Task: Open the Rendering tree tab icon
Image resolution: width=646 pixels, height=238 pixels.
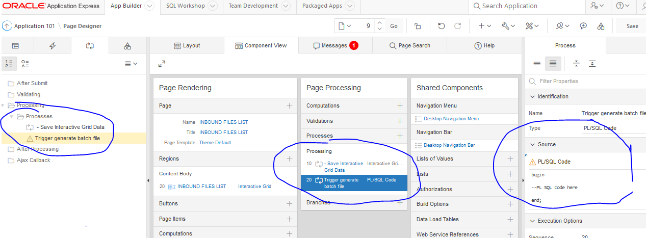Action: click(x=15, y=46)
